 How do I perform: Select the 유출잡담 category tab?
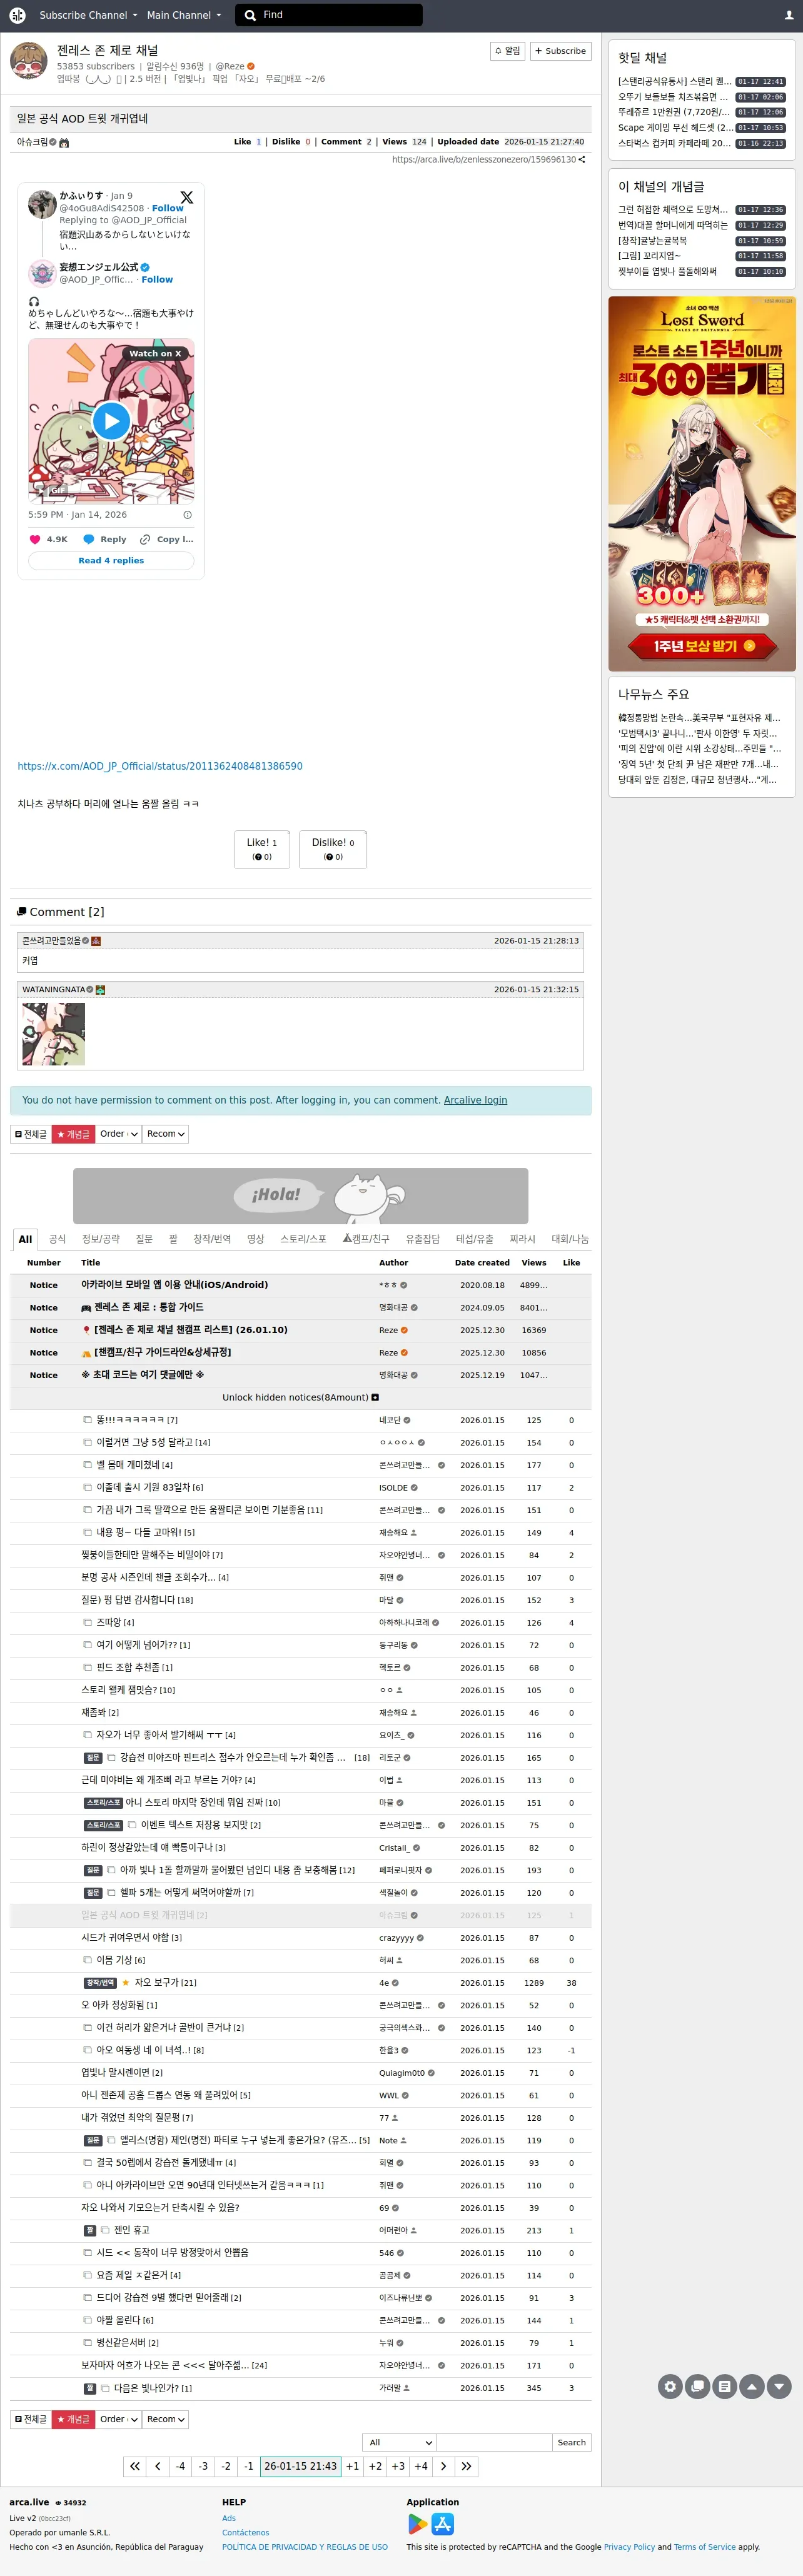(x=422, y=1239)
